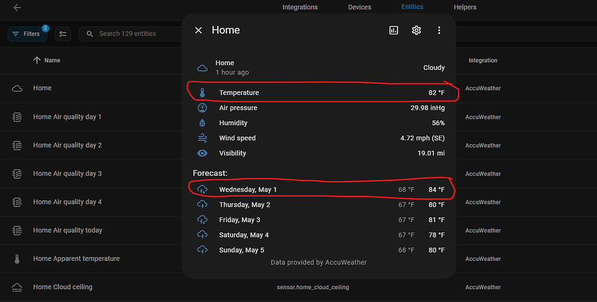
Task: Open the Helpers tab
Action: coord(465,7)
